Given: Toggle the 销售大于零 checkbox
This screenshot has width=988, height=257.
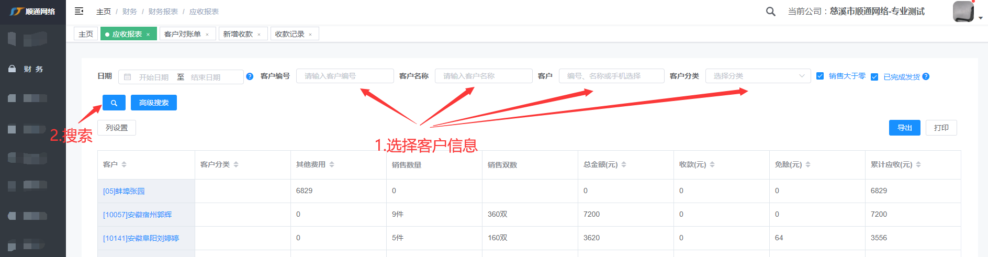Looking at the screenshot, I should pyautogui.click(x=820, y=76).
